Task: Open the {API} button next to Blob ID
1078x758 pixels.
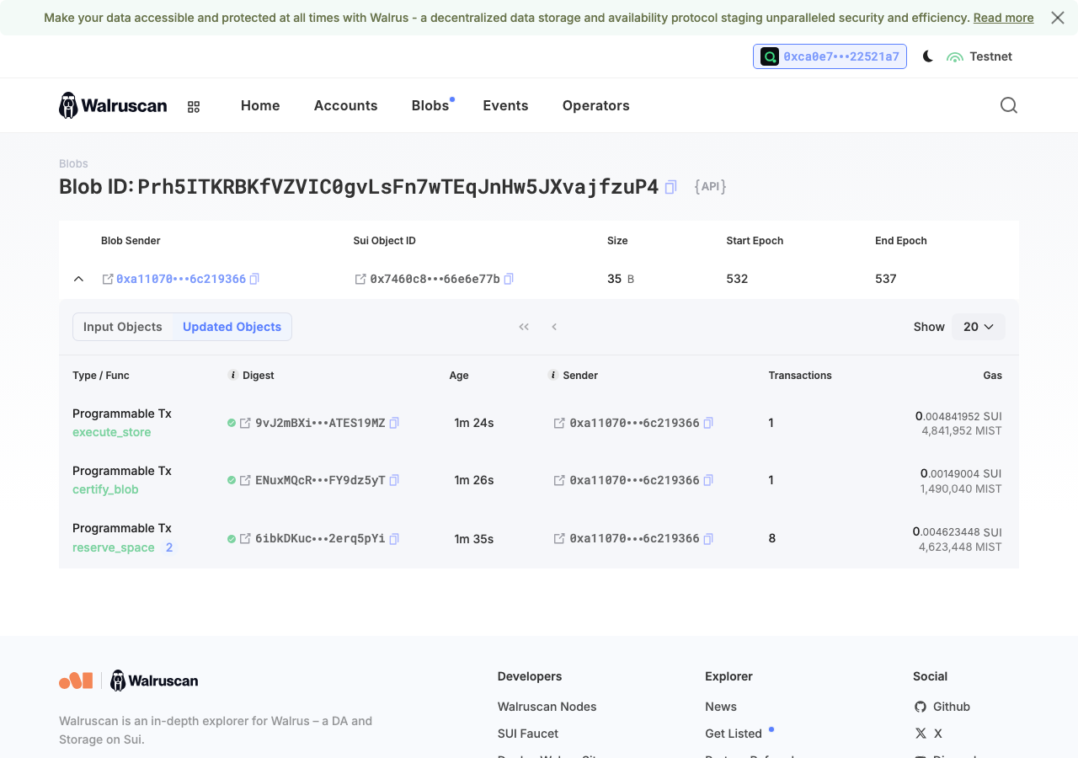Action: (710, 186)
